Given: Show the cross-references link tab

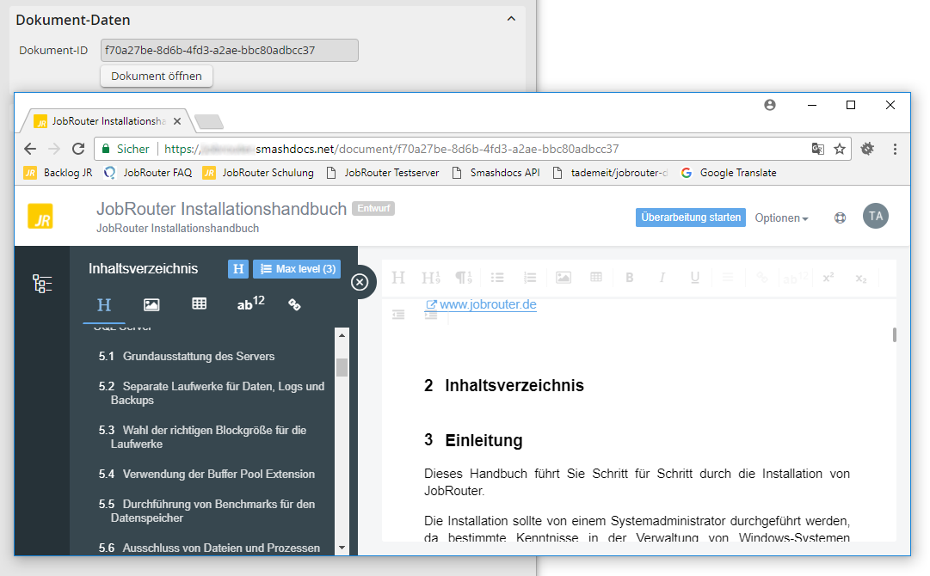Looking at the screenshot, I should click(x=294, y=304).
